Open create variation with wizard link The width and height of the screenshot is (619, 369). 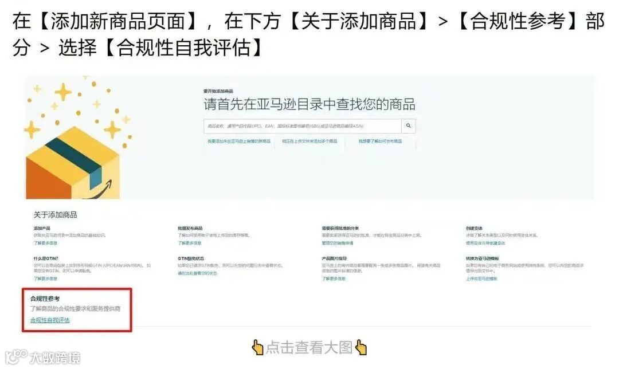coord(485,243)
